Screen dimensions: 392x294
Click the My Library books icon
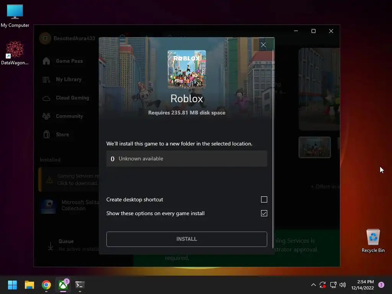[46, 80]
